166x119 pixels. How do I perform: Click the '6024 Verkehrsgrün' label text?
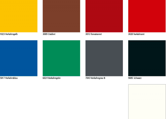[x=51, y=78]
